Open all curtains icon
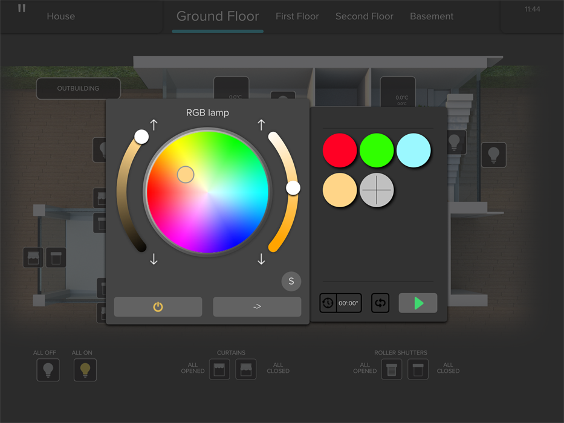 pos(219,369)
